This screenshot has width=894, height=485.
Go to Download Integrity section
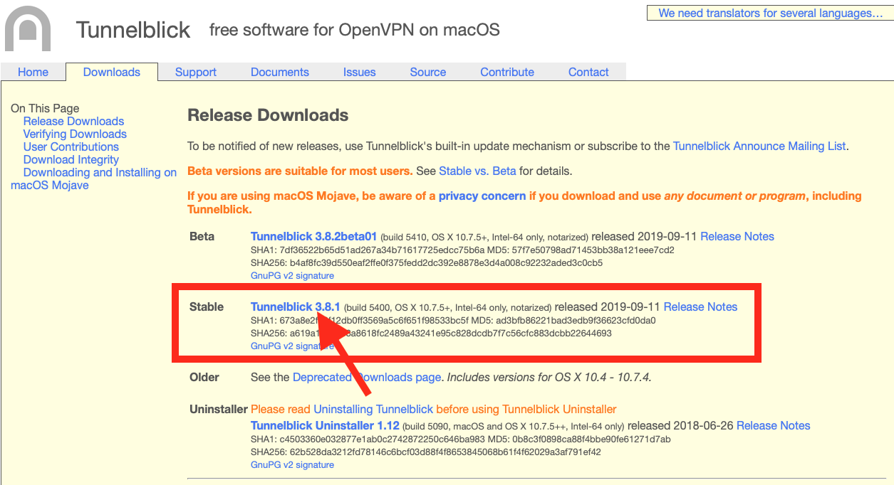point(71,159)
